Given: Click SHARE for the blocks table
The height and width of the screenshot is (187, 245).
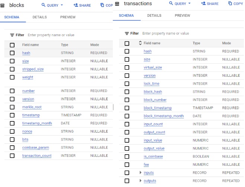Looking at the screenshot, I should 82,5.
